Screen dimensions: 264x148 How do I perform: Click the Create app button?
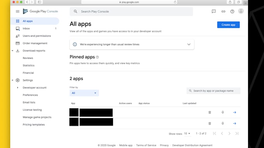228,25
